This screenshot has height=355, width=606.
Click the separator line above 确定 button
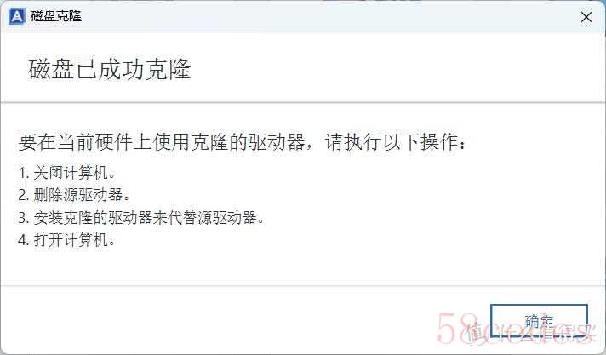pos(303,286)
